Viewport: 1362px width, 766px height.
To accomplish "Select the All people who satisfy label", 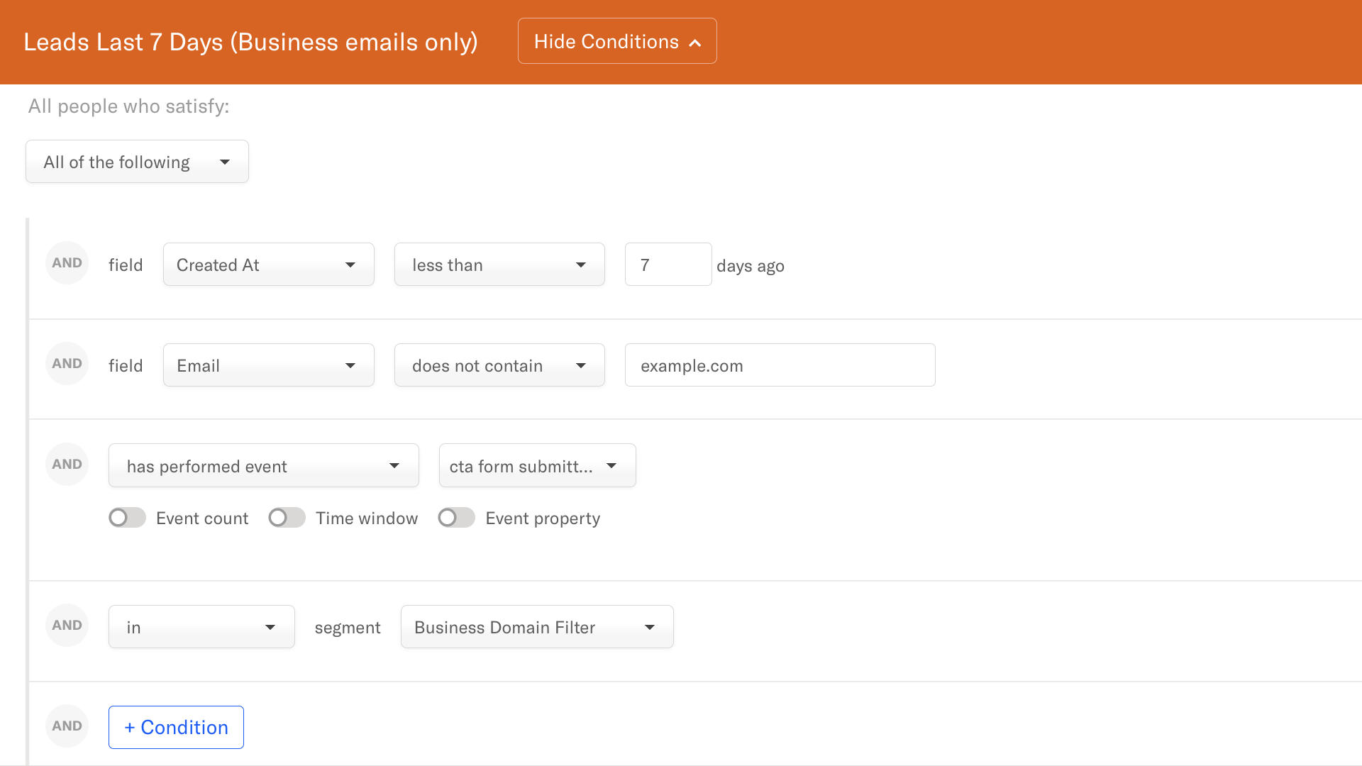I will pyautogui.click(x=128, y=106).
